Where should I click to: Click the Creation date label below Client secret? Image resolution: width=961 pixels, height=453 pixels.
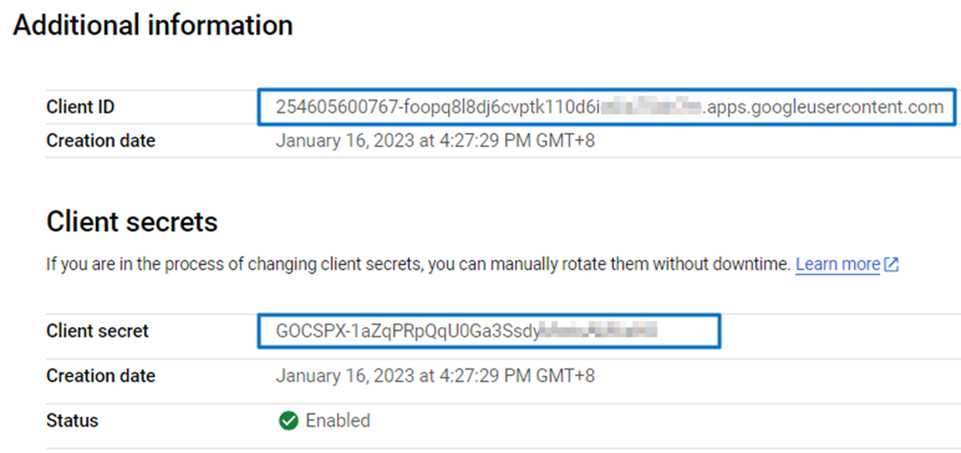coord(101,375)
